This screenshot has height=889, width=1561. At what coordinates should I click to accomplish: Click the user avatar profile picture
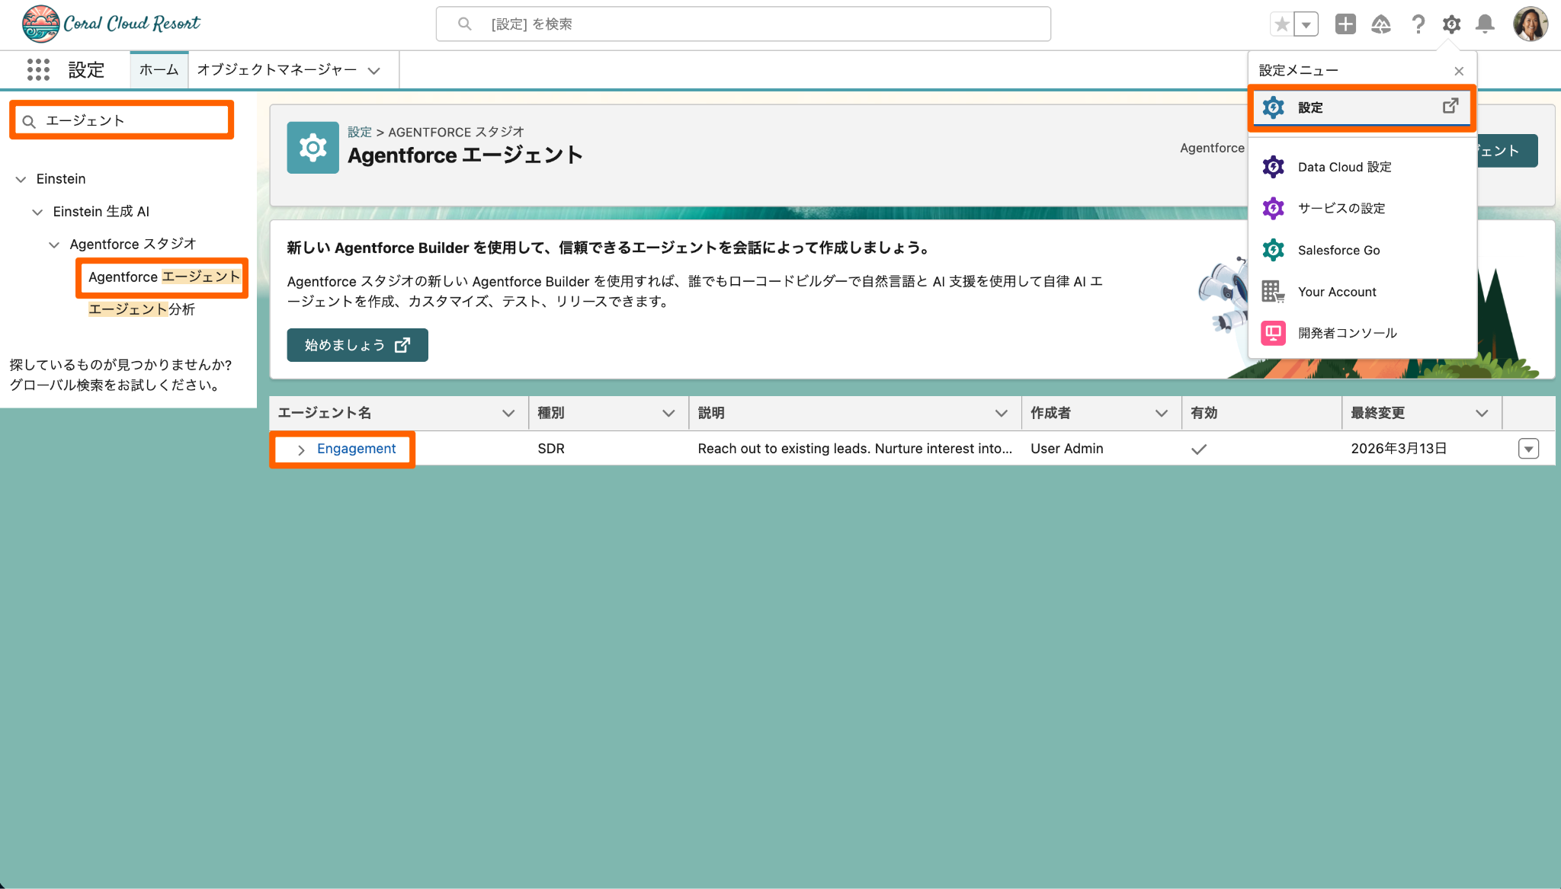pyautogui.click(x=1530, y=24)
